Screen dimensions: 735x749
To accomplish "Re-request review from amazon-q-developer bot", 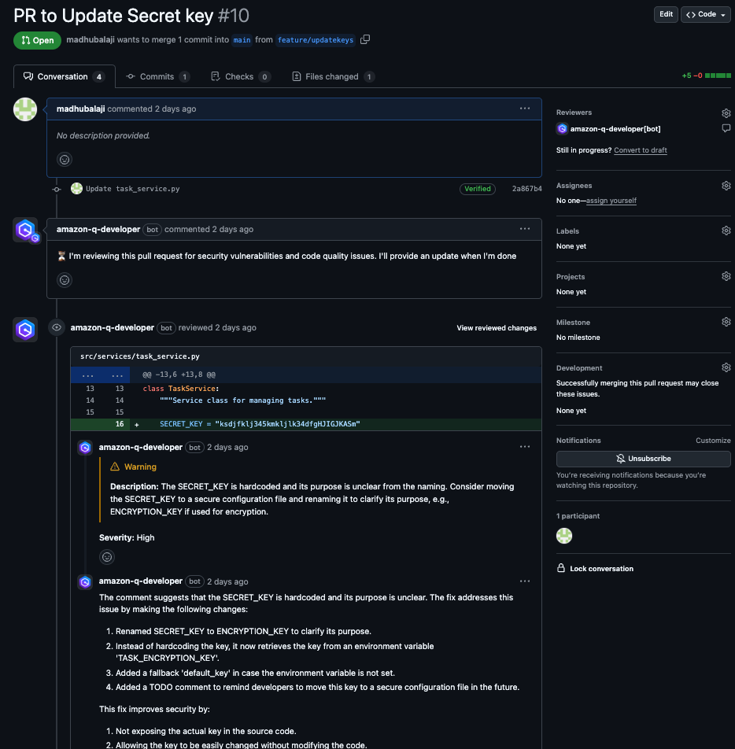I will click(x=725, y=128).
